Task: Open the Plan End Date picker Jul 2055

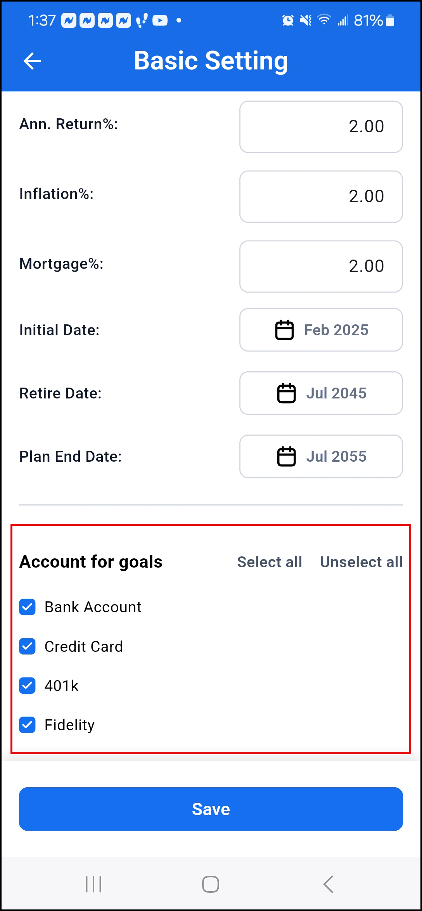Action: click(321, 457)
